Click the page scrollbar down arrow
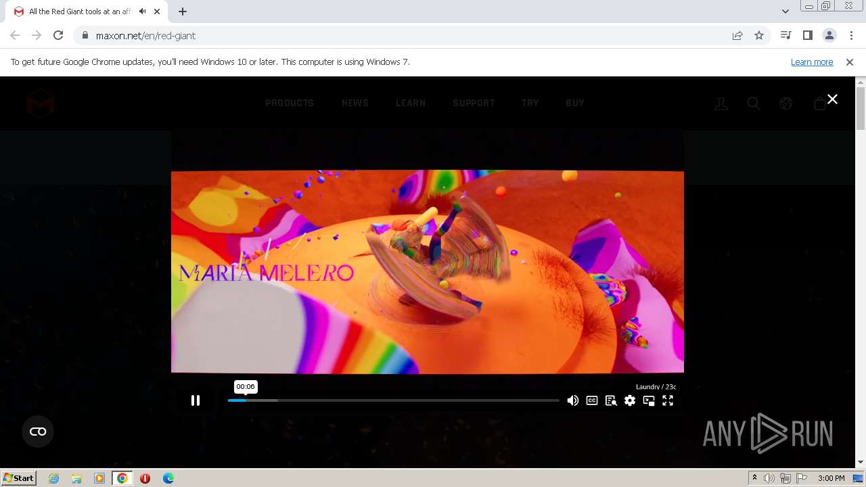866x487 pixels. coord(861,462)
